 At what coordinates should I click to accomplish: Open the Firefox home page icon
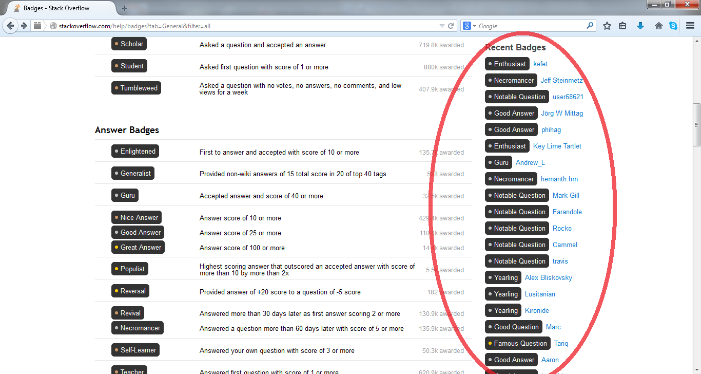tap(658, 25)
